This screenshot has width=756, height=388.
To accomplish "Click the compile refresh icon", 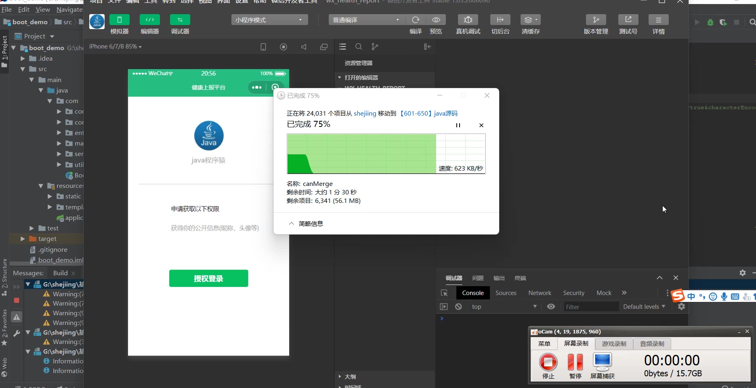I will (x=415, y=20).
